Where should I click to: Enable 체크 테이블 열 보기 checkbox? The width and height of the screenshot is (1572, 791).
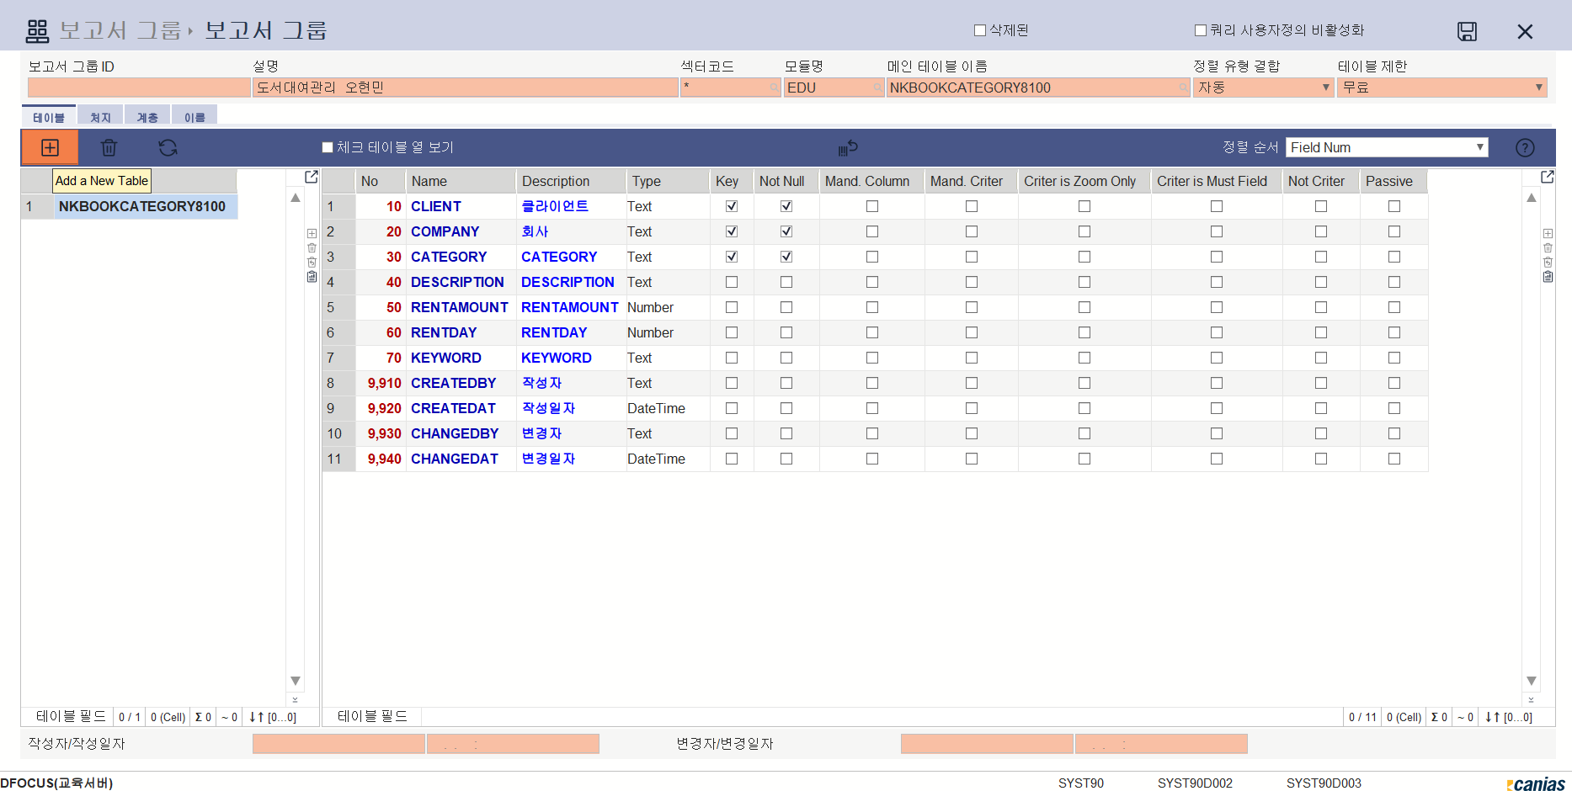[x=328, y=147]
